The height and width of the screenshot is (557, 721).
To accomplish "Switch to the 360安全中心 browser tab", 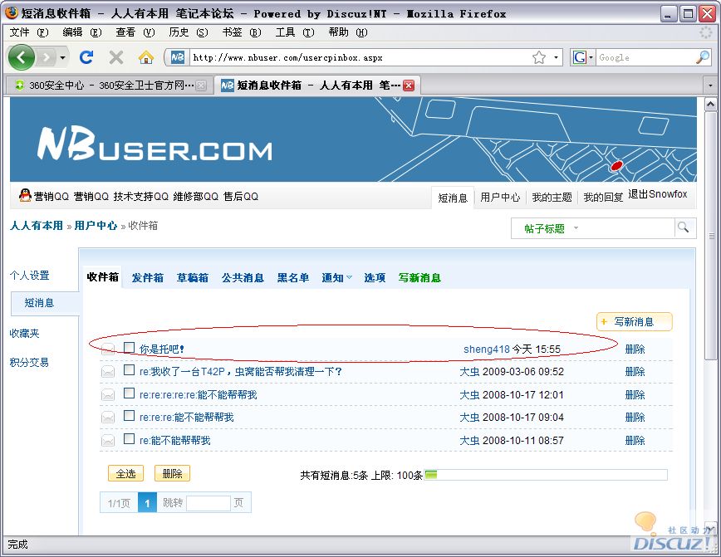I will click(x=109, y=86).
